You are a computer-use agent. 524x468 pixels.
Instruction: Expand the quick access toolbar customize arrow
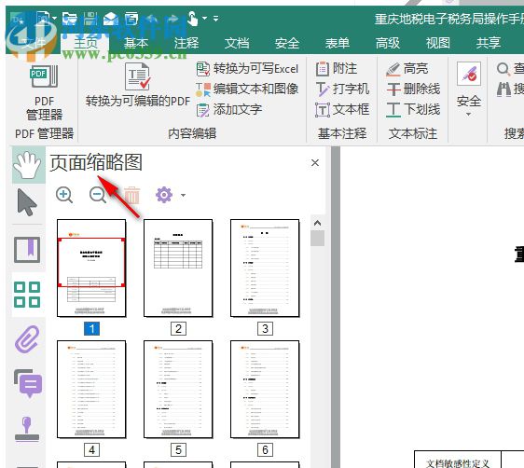pos(216,19)
